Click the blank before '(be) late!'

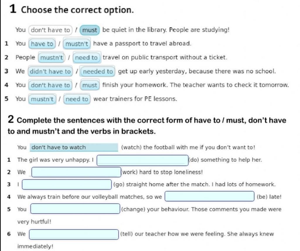click(x=209, y=196)
